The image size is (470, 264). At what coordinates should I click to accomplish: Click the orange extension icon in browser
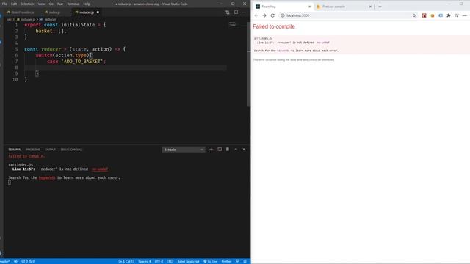tap(433, 15)
